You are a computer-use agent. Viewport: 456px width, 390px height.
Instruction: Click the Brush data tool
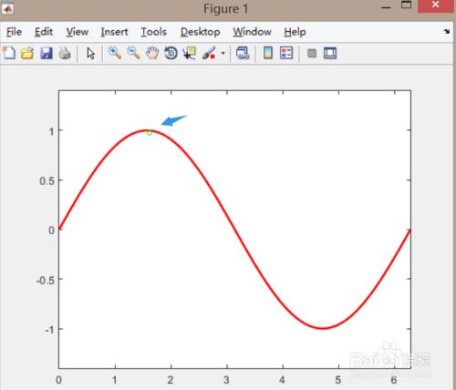[x=209, y=54]
